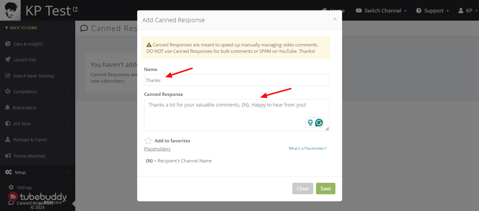479x211 pixels.
Task: Toggle the Add to favorites star
Action: click(x=148, y=141)
